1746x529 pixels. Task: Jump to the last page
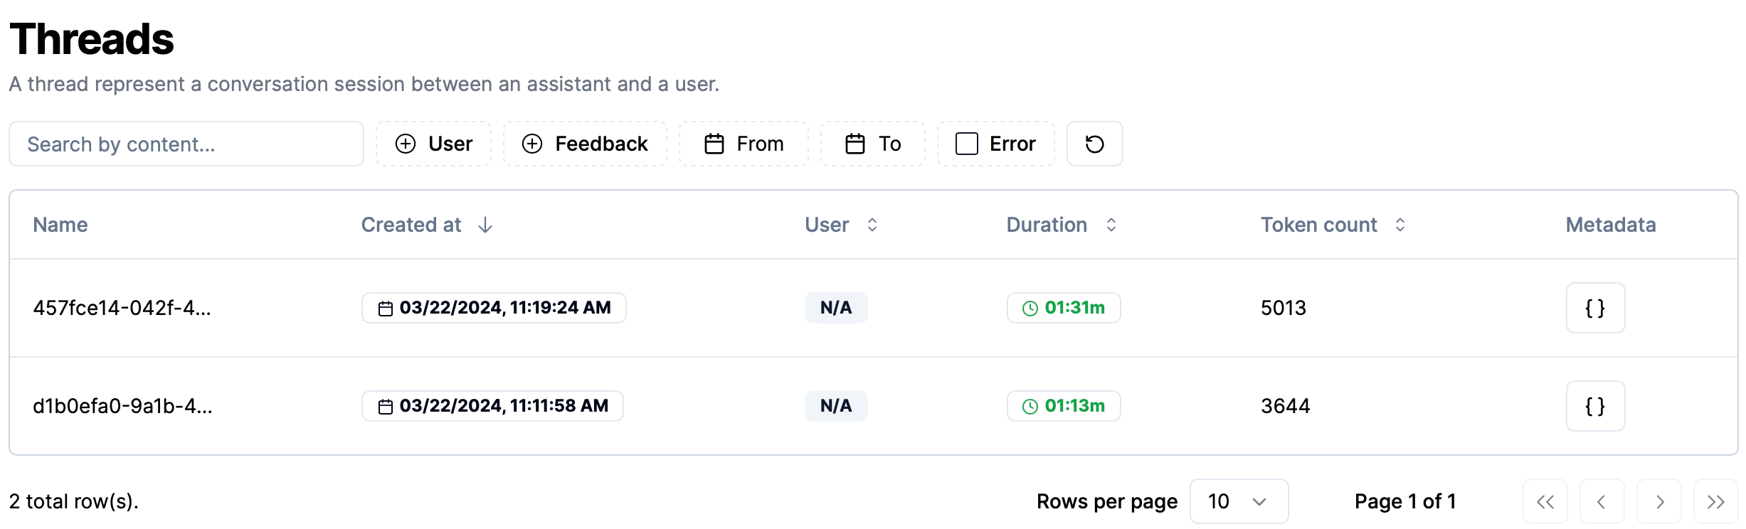1715,502
